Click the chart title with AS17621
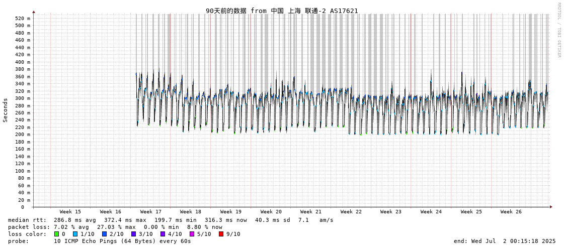The image size is (564, 248). (282, 11)
